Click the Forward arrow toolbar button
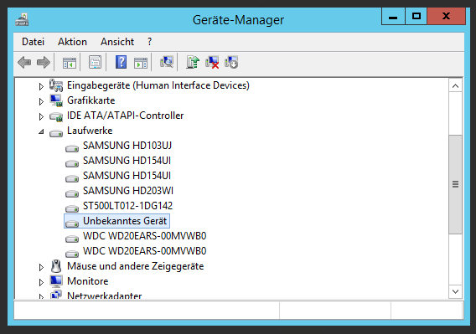This screenshot has width=476, height=334. pos(43,63)
